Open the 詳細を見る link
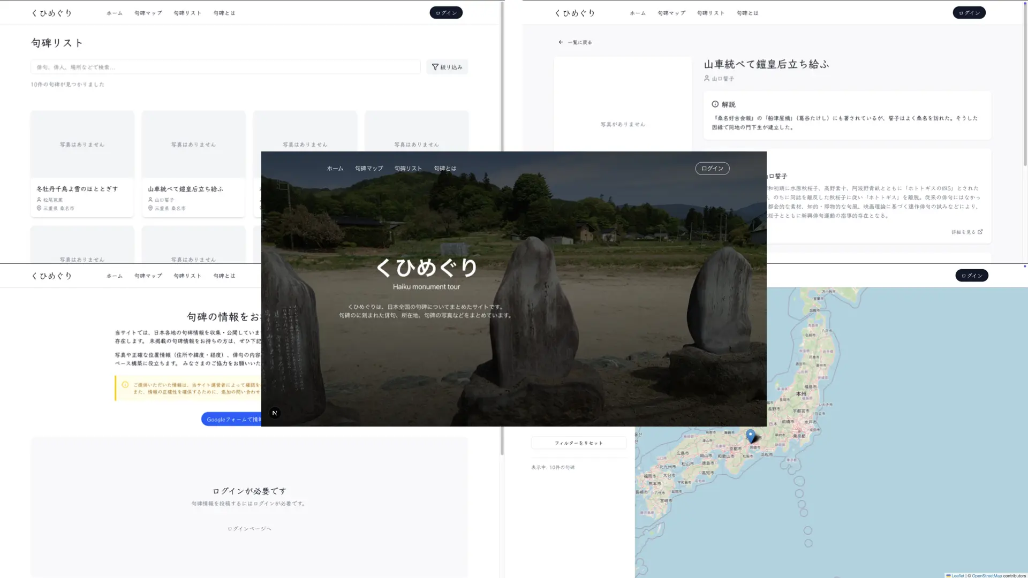 coord(967,232)
